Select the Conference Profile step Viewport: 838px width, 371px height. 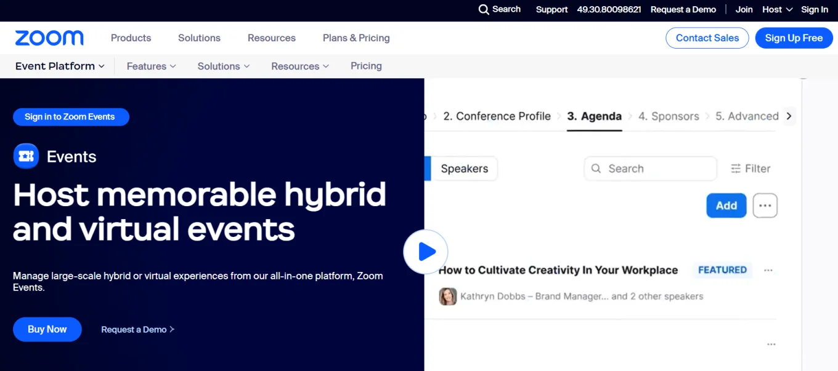[x=497, y=116]
